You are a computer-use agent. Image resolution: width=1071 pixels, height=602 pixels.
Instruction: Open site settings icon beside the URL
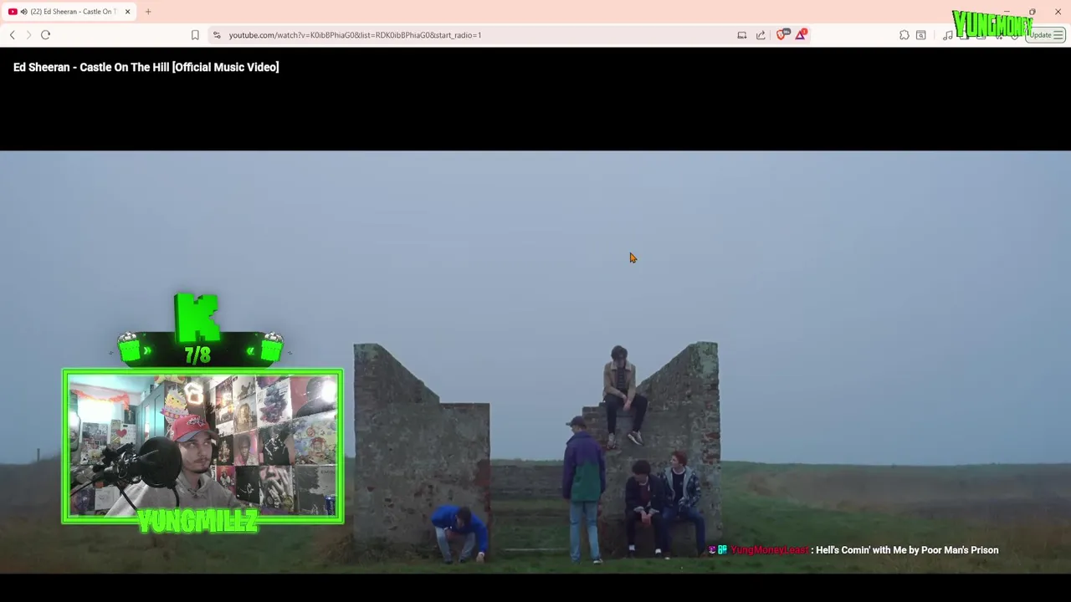pos(217,35)
